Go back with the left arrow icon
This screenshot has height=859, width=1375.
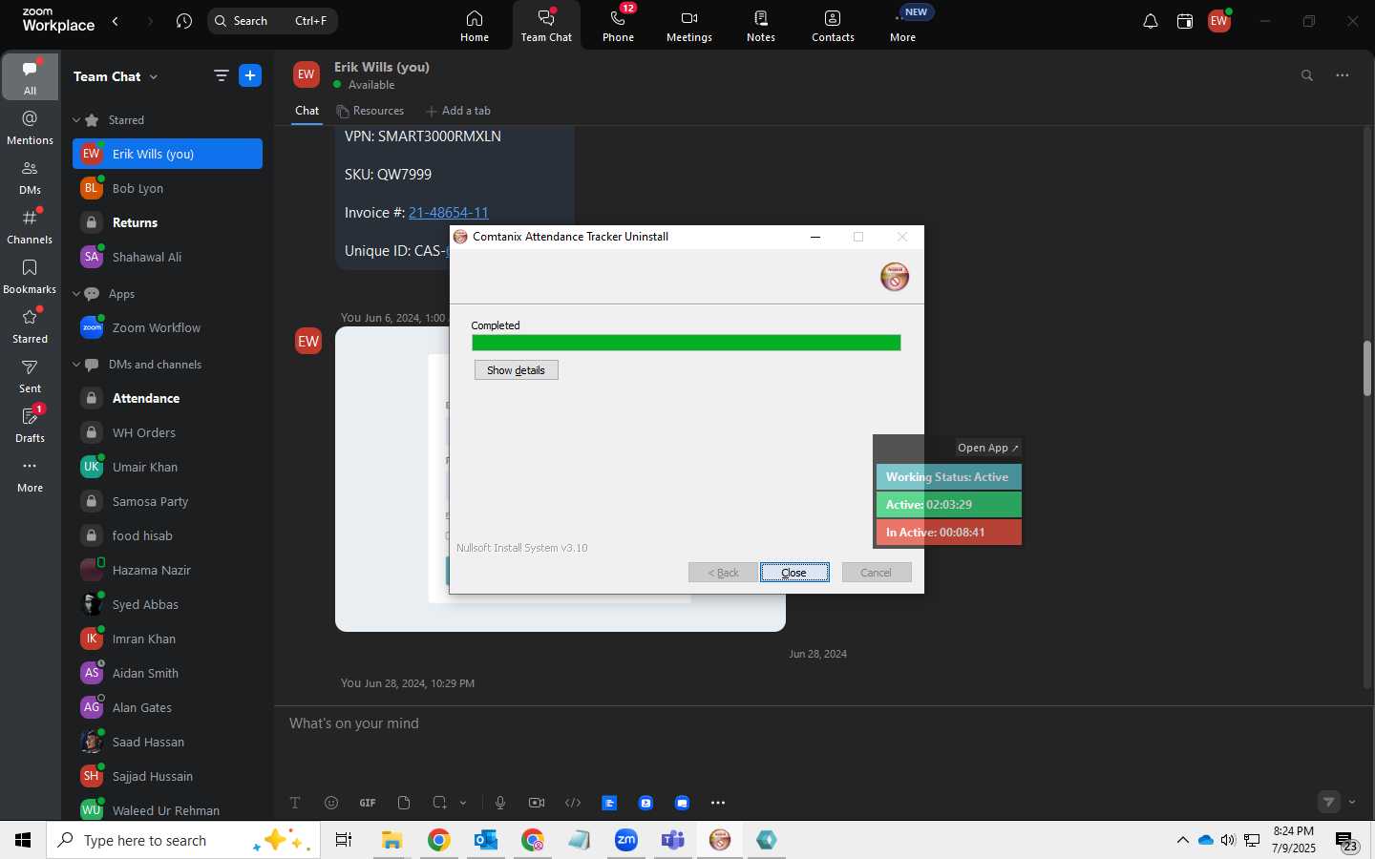click(x=116, y=21)
